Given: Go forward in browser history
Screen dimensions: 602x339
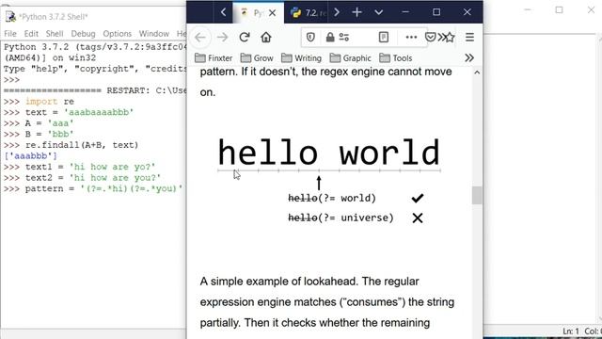Looking at the screenshot, I should point(222,38).
